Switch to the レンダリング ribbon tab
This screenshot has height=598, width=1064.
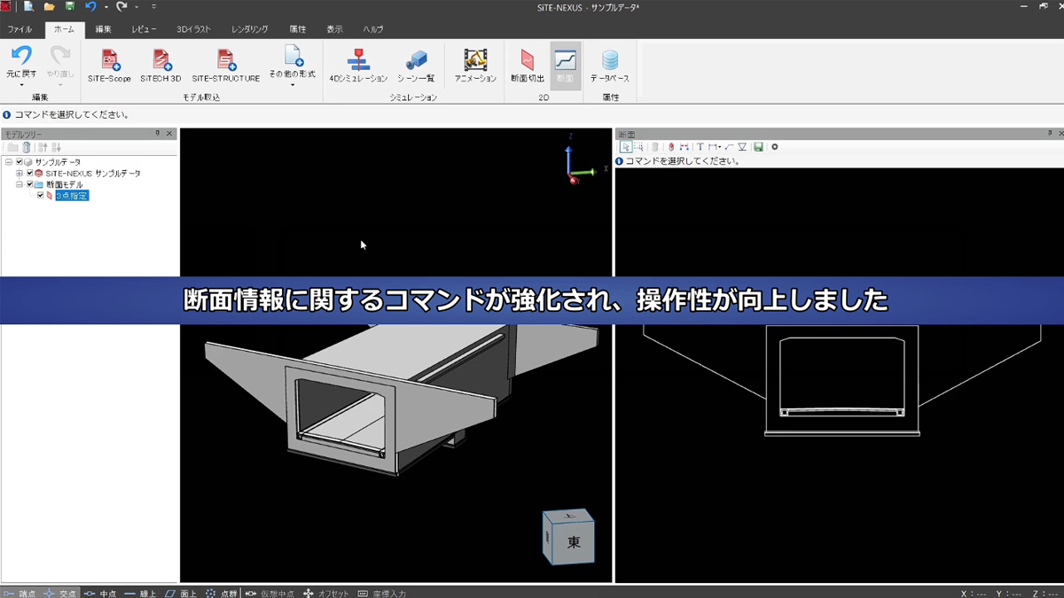tap(248, 28)
